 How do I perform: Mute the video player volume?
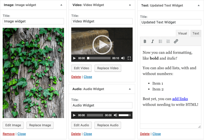click(x=123, y=58)
